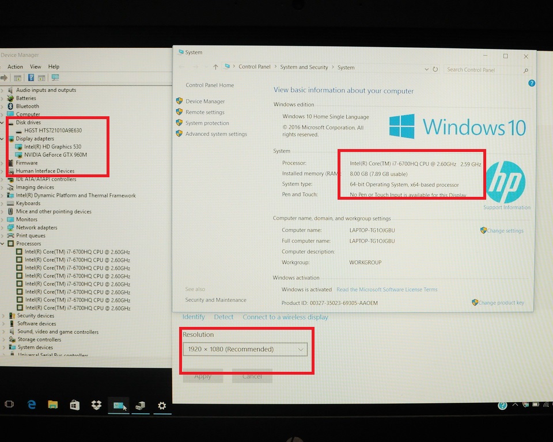Open Remote settings link
Screen dimensions: 553x442
click(205, 112)
